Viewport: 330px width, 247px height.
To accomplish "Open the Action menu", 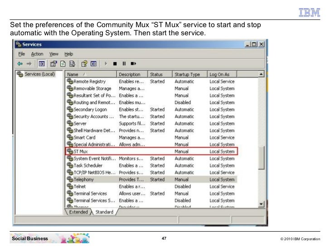I will point(37,54).
